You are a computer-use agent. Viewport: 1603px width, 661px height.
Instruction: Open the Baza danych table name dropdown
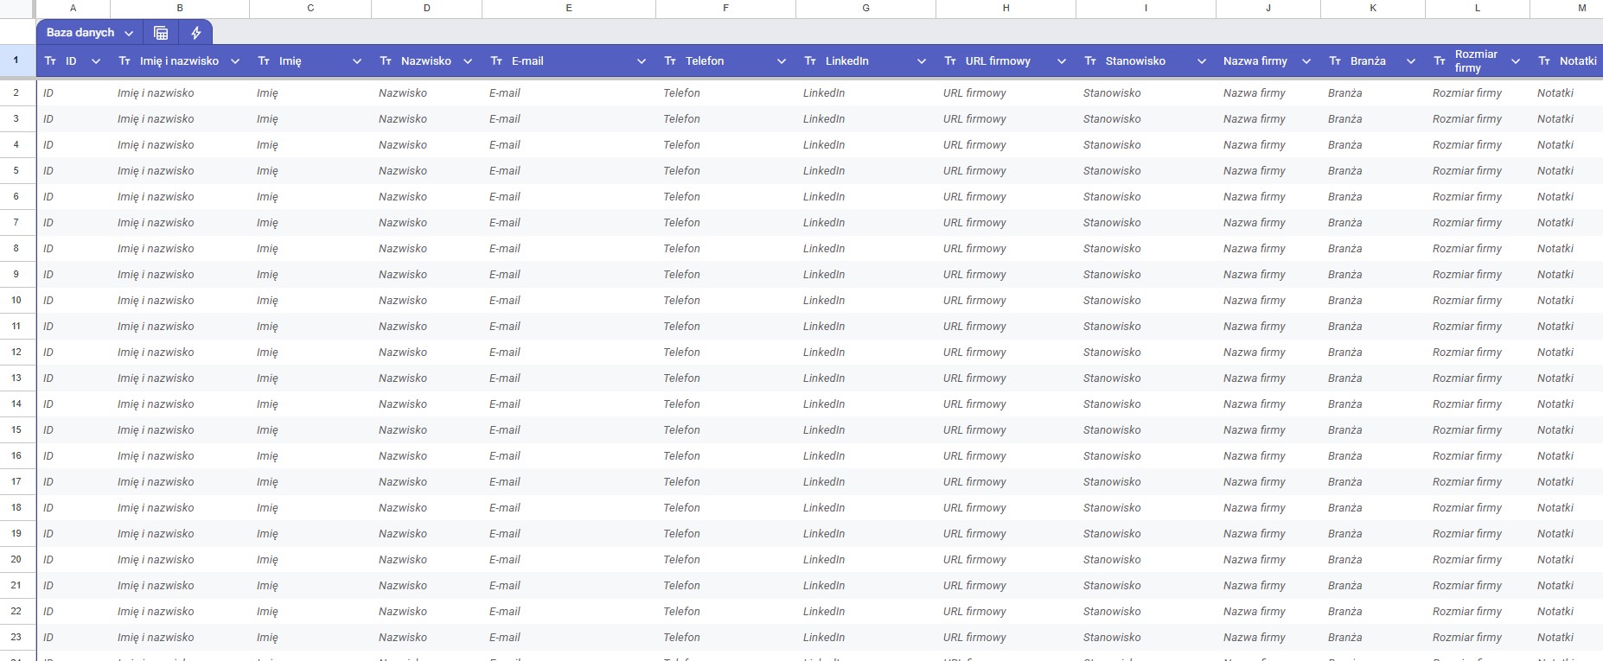[129, 33]
